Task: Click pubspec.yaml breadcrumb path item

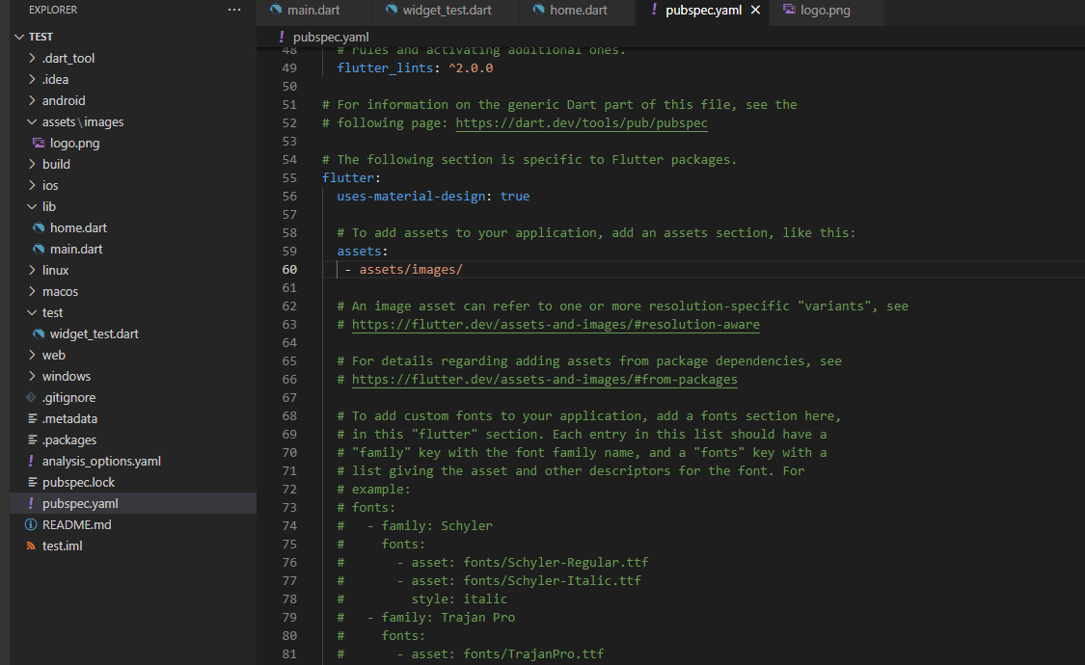Action: (331, 38)
